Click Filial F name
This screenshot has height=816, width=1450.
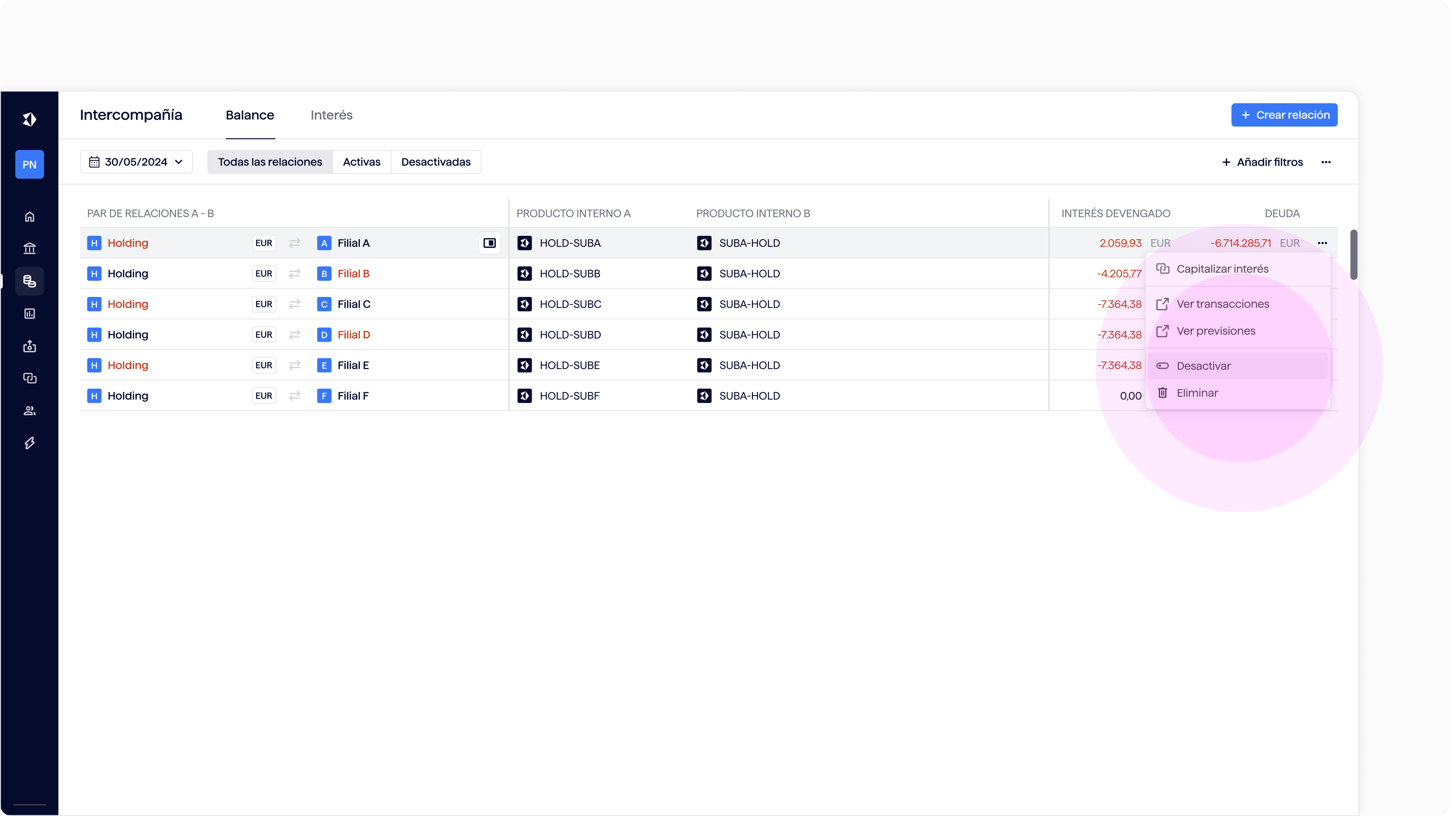pyautogui.click(x=353, y=396)
